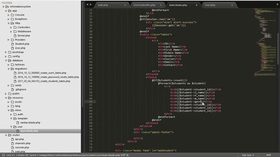Switch to the User.php tab
Viewport: 280px width, 157px height.
pyautogui.click(x=210, y=5)
